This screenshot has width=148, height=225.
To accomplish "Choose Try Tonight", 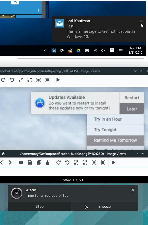I will pos(115,130).
